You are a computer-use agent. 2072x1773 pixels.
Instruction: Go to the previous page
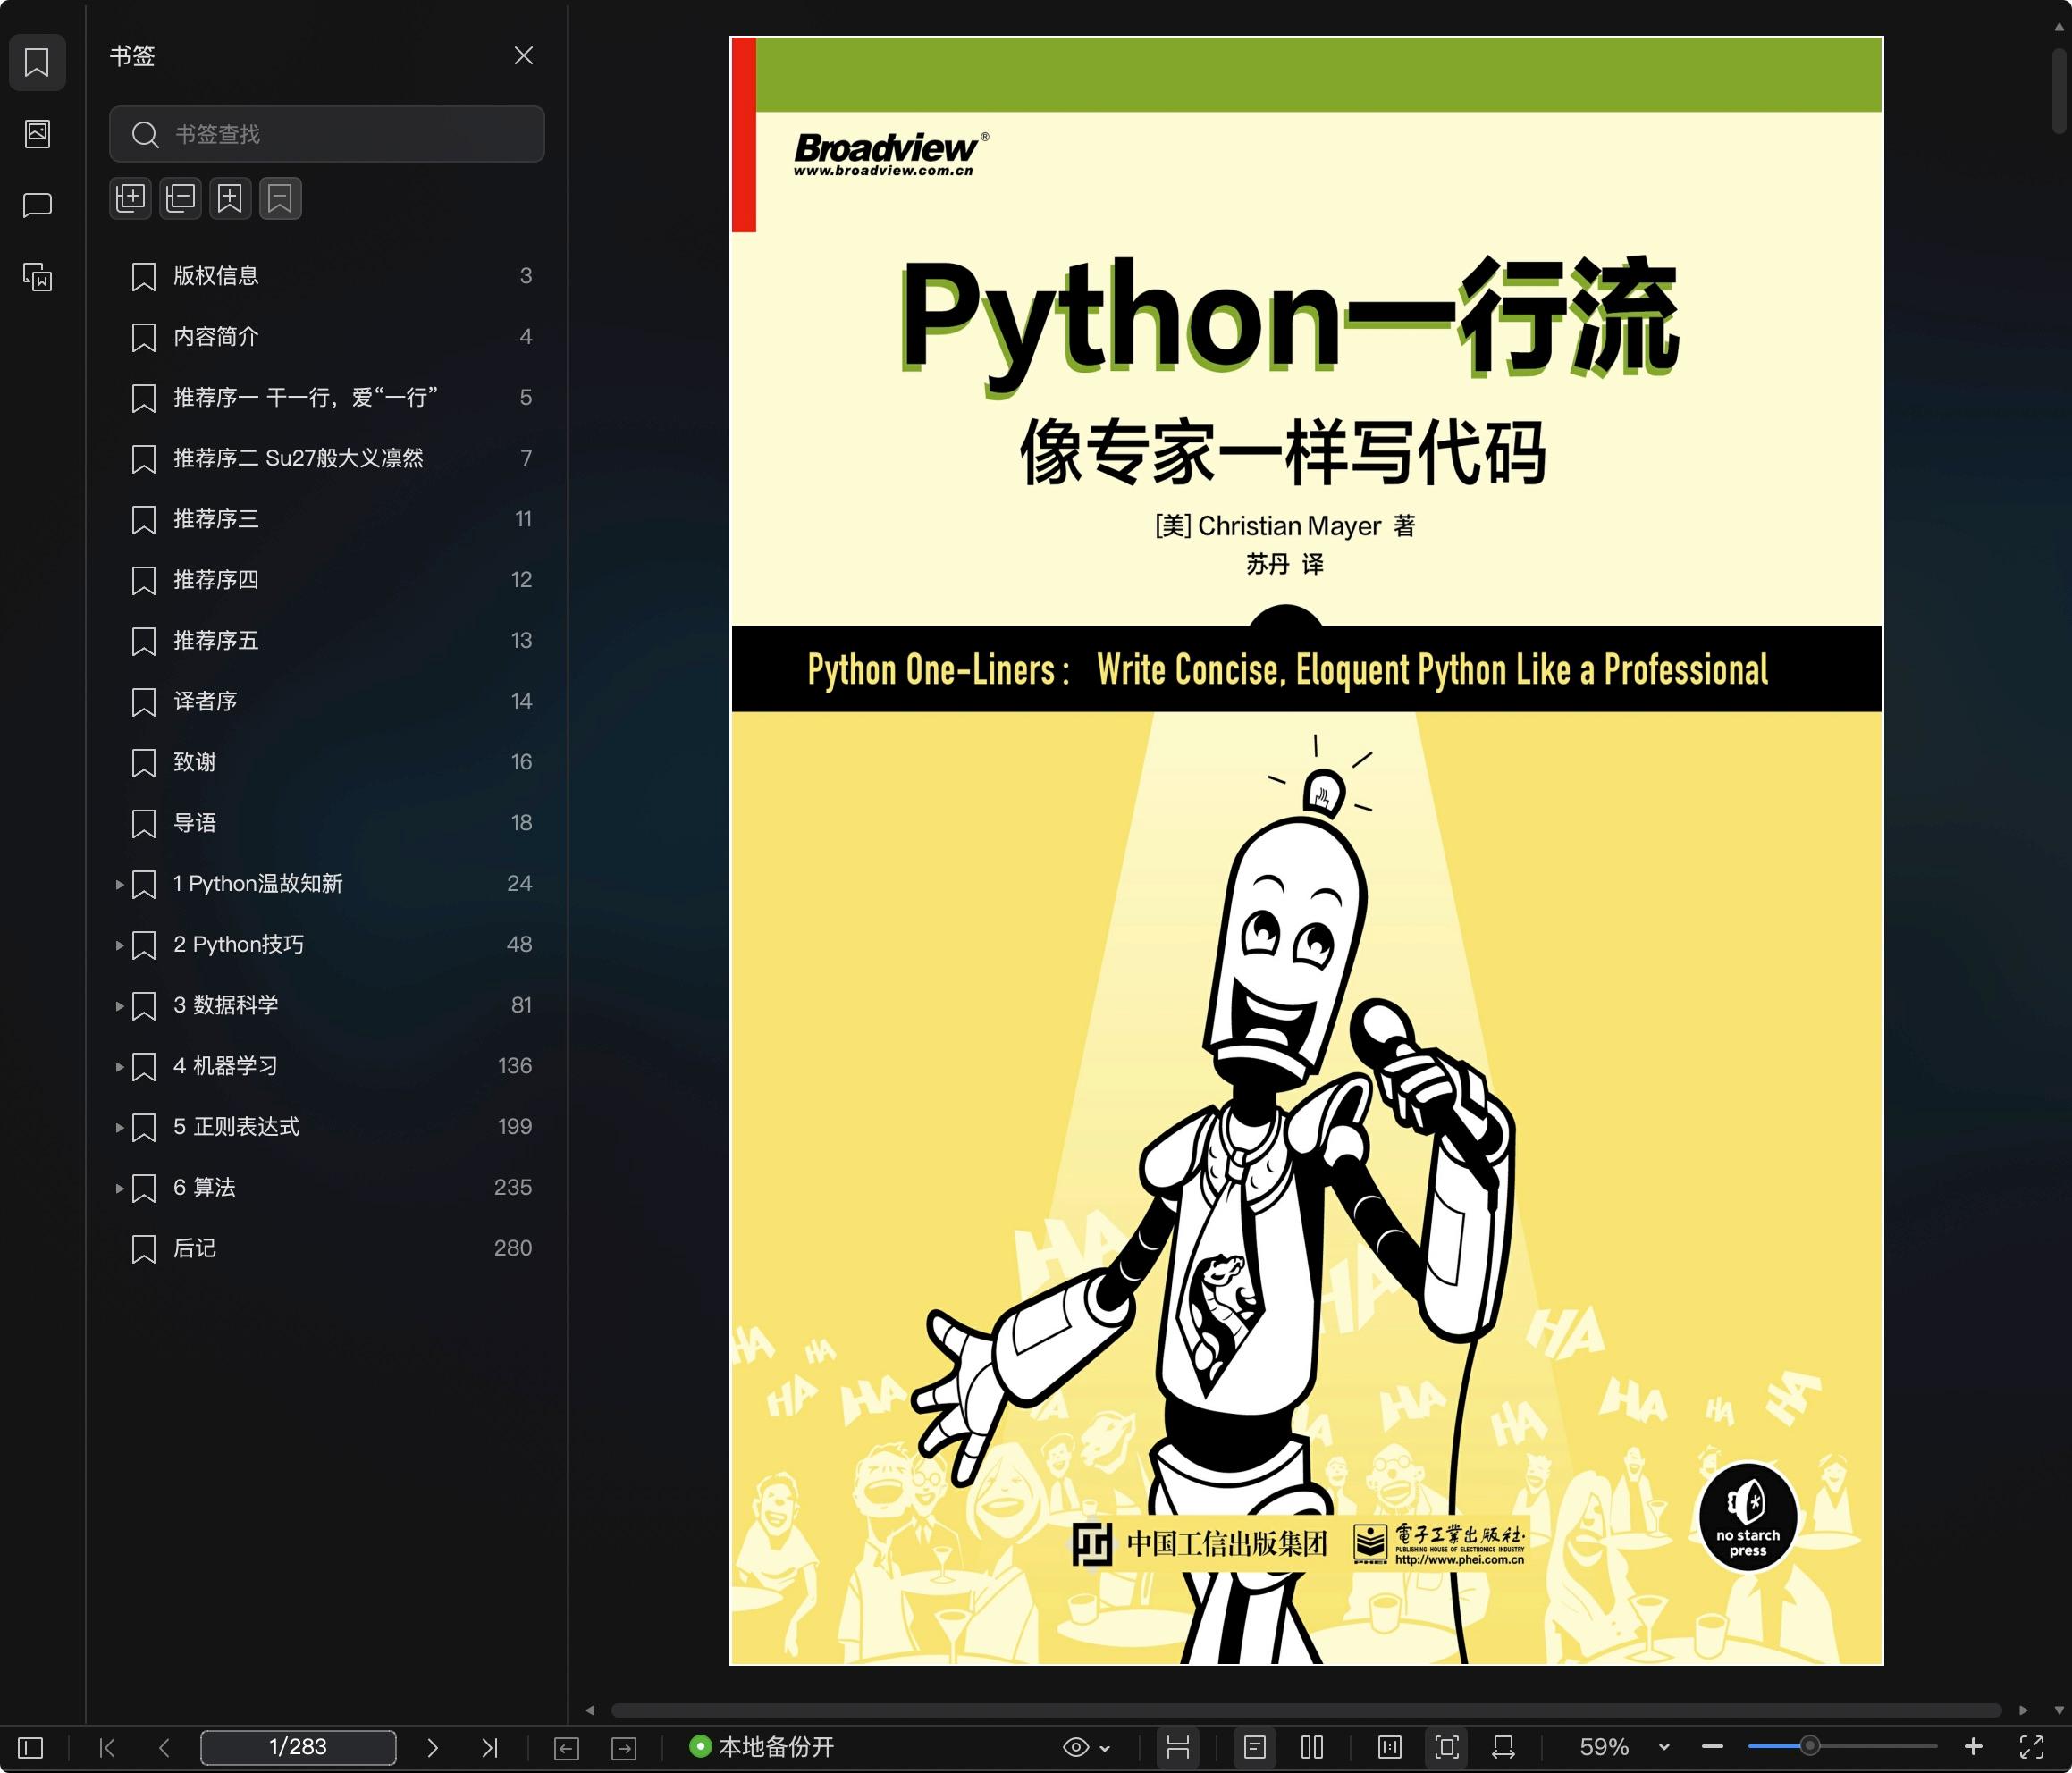(165, 1747)
